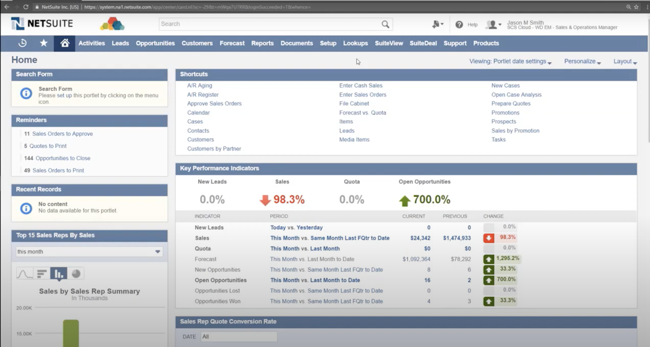The width and height of the screenshot is (650, 347).
Task: Open the Sales Rep Quote DATE dropdown
Action: pos(239,336)
